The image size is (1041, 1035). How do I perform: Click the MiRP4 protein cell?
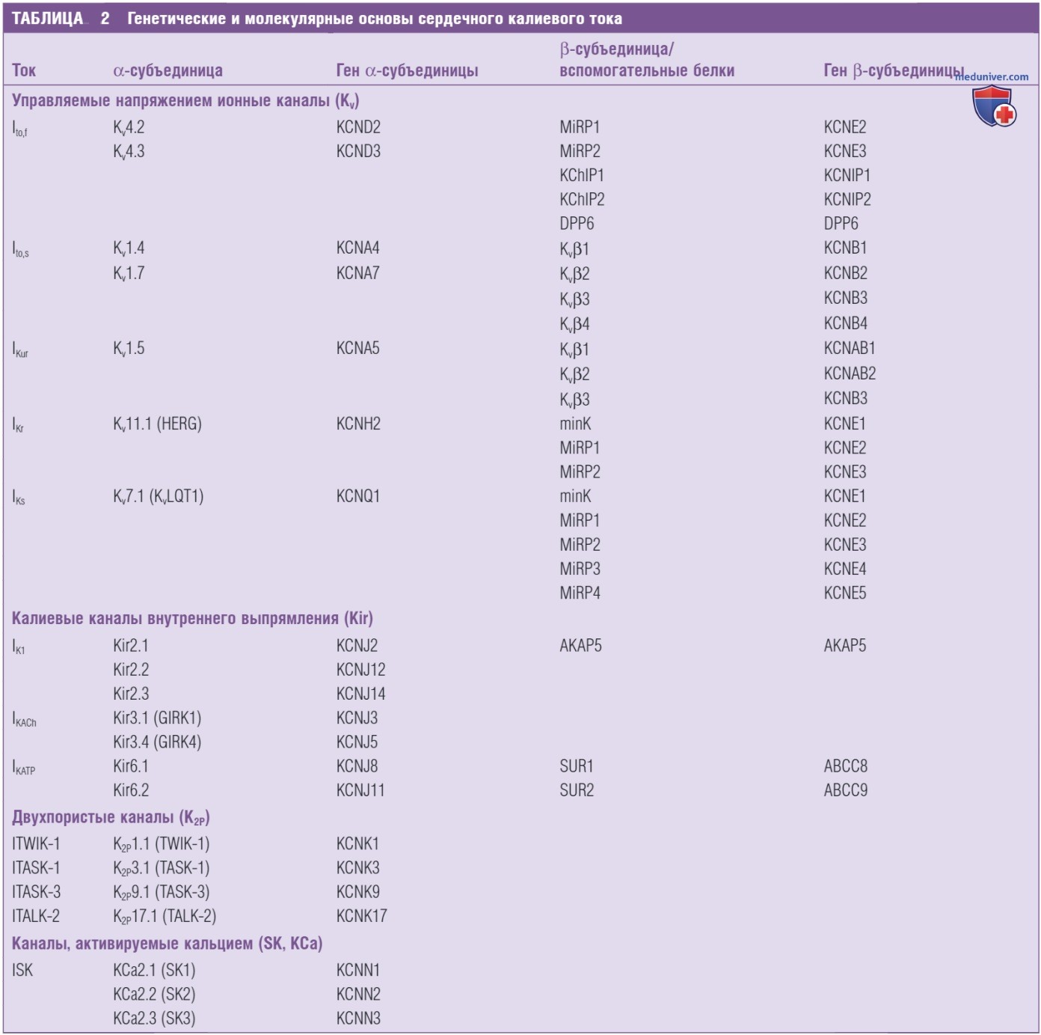click(x=580, y=593)
